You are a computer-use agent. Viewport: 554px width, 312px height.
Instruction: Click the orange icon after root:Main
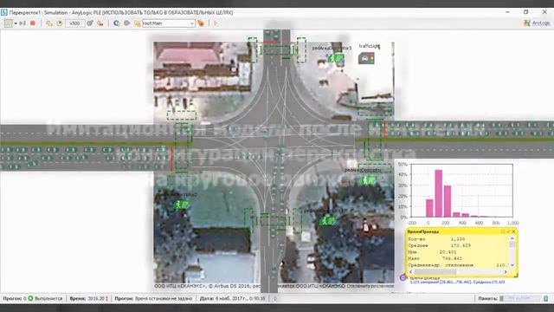click(x=201, y=23)
